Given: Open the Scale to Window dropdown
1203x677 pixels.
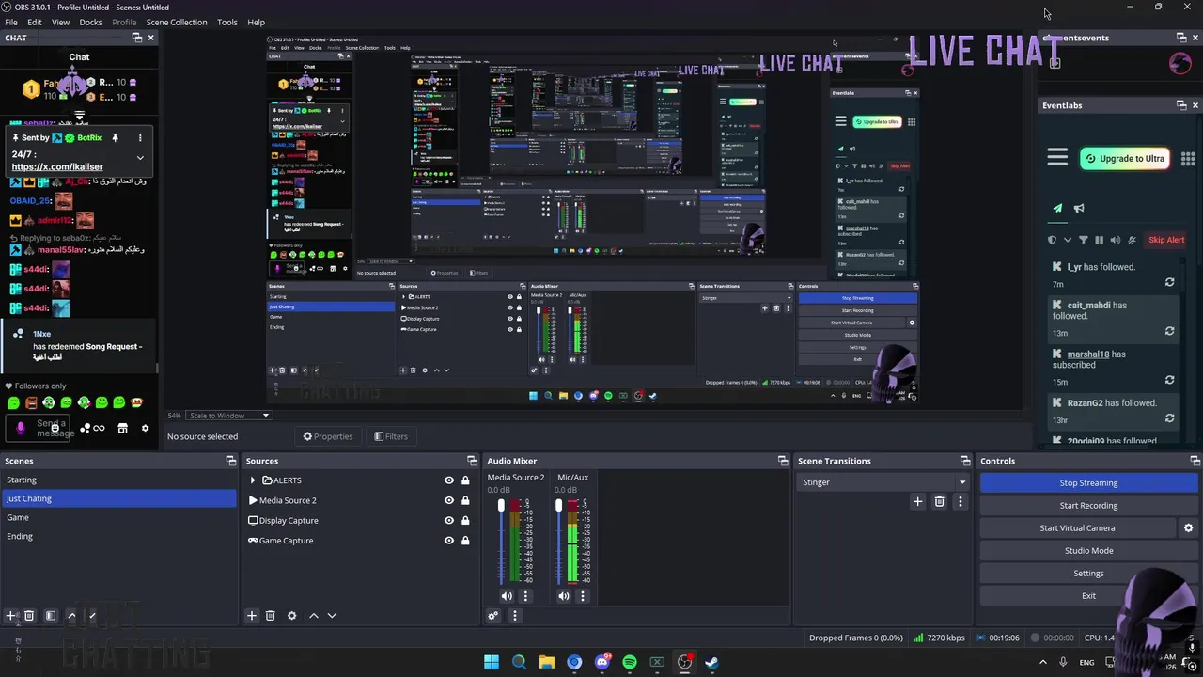Looking at the screenshot, I should tap(228, 416).
